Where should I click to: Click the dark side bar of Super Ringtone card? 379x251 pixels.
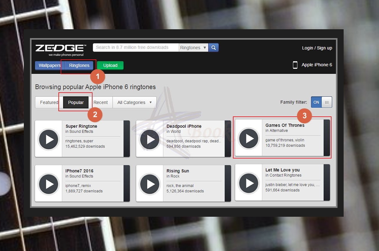pyautogui.click(x=127, y=139)
